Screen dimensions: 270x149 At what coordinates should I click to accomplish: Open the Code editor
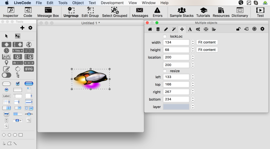tap(28, 12)
